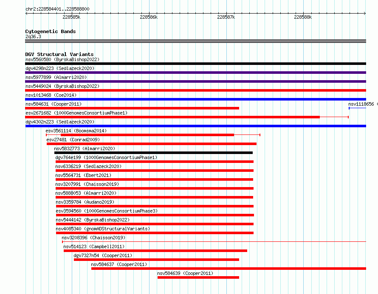Select the red nsv584639 variant bar
This screenshot has width=378, height=294.
[x=198, y=277]
